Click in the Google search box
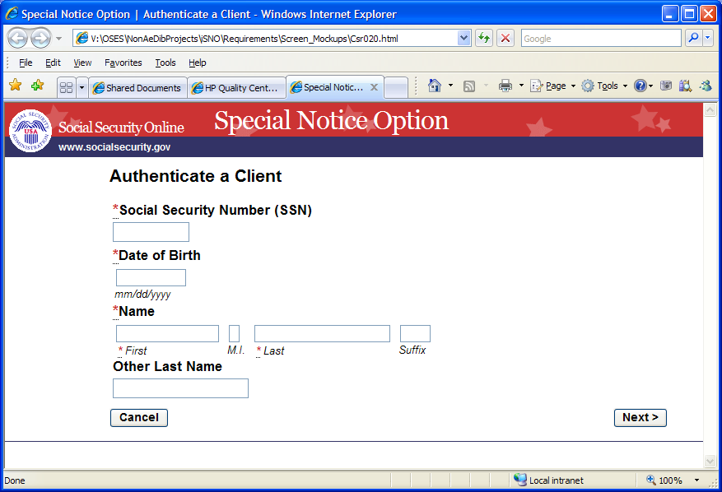The image size is (722, 492). coord(601,38)
